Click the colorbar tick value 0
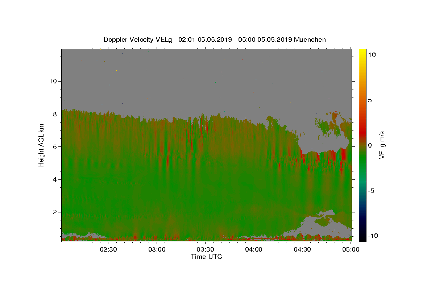Image resolution: width=435 pixels, height=290 pixels. (370, 145)
